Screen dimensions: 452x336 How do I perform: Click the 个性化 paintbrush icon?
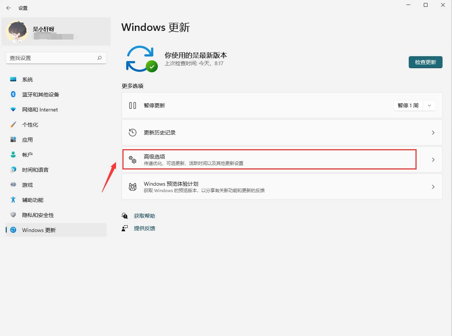[x=13, y=125]
